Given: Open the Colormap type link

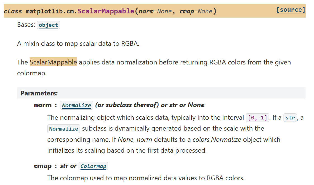Looking at the screenshot, I should click(x=93, y=166).
